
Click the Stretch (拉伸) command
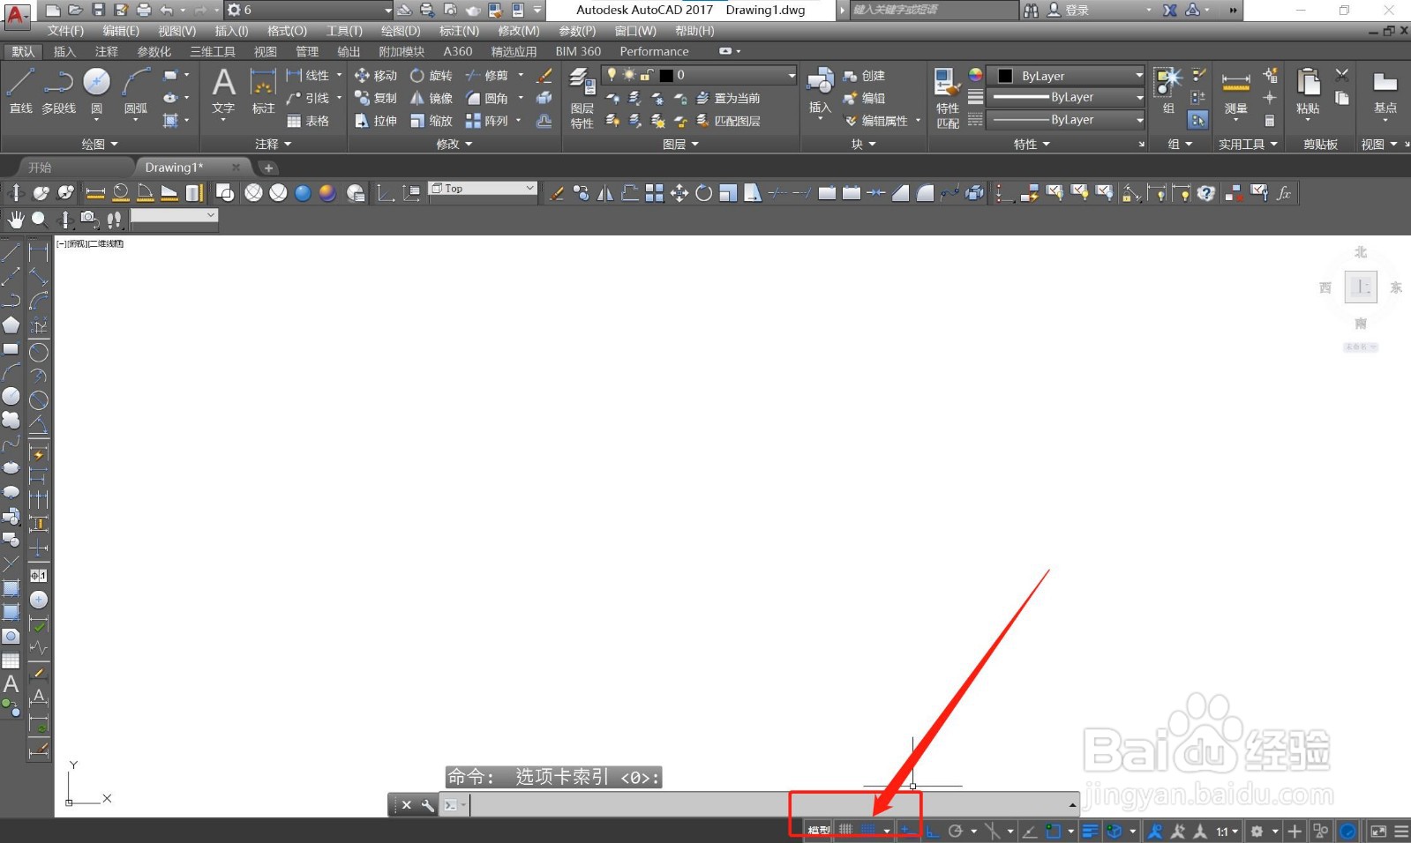[376, 121]
